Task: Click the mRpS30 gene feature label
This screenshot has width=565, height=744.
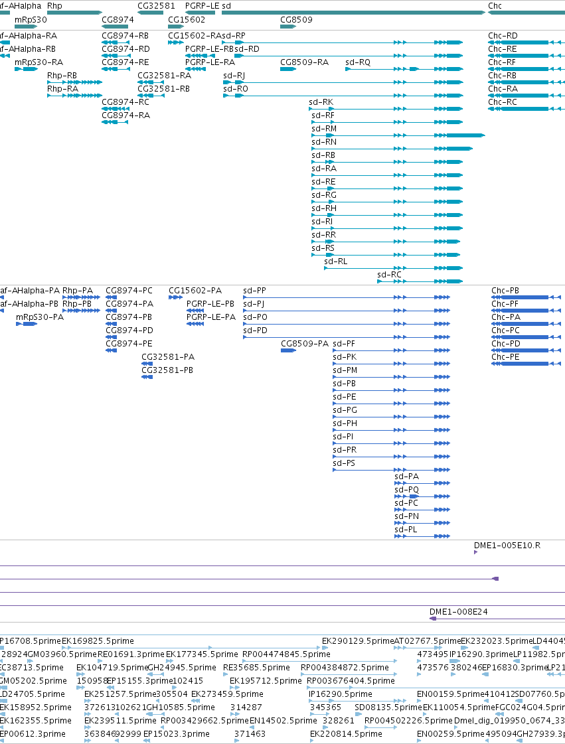Action: point(31,19)
